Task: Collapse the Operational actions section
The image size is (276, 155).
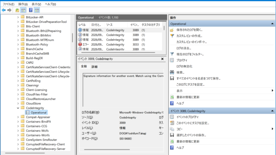Action: coord(272,24)
